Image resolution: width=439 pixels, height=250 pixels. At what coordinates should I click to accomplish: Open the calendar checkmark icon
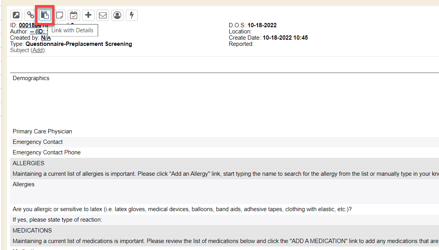74,15
